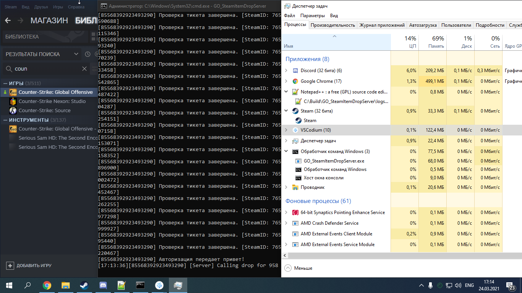Click ENG language indicator in tray
This screenshot has height=293, width=522.
[469, 285]
